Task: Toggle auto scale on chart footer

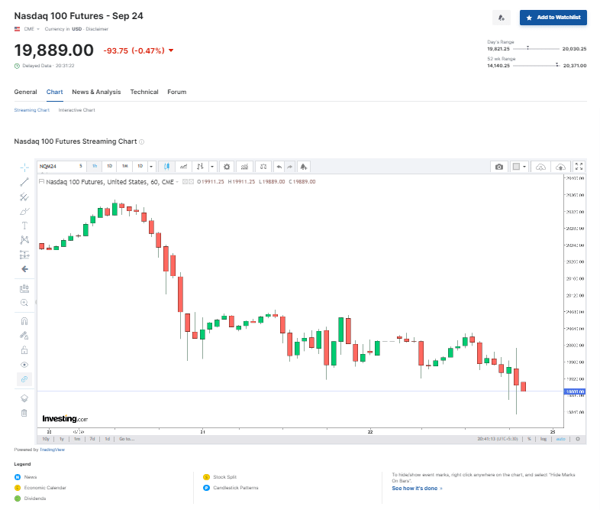Action: click(560, 439)
